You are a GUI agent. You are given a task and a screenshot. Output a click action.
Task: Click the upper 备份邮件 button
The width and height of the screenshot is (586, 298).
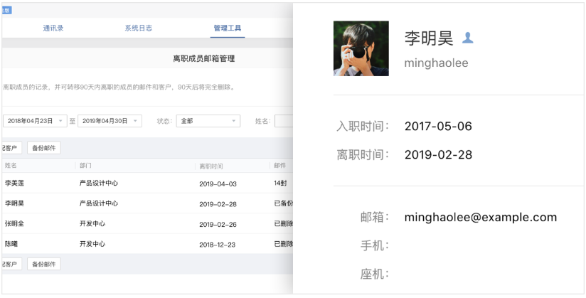tap(43, 148)
